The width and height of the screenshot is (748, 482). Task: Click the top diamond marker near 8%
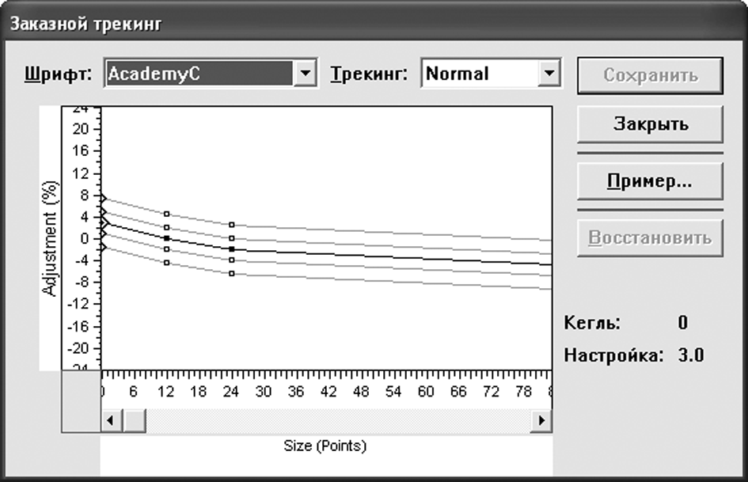tap(104, 198)
